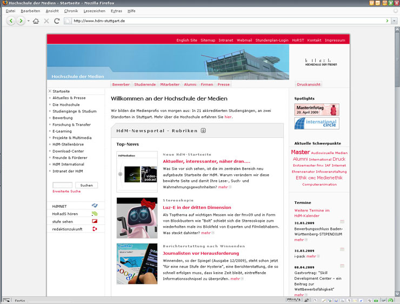This screenshot has width=400, height=304.
Task: Select the Studierende tab
Action: (145, 84)
